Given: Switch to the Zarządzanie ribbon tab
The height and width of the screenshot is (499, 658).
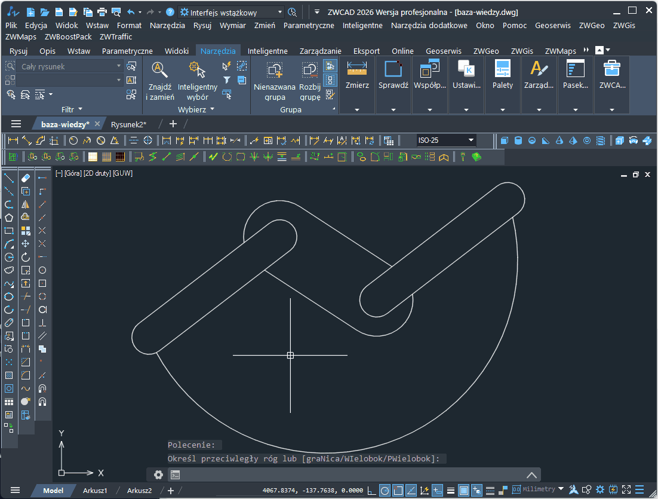Looking at the screenshot, I should 321,51.
